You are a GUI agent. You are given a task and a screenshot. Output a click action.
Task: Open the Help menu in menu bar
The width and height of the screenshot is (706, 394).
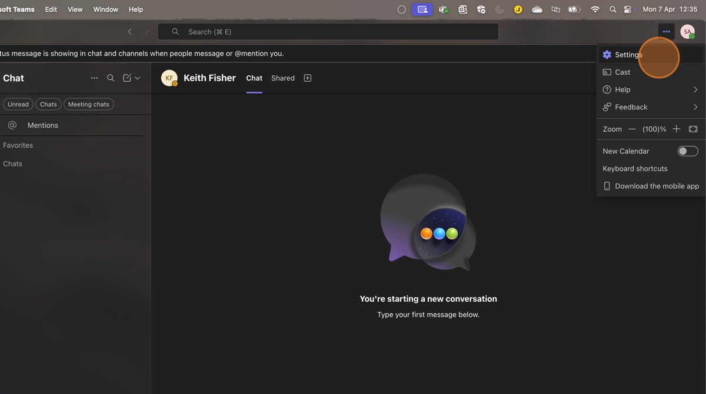(136, 9)
